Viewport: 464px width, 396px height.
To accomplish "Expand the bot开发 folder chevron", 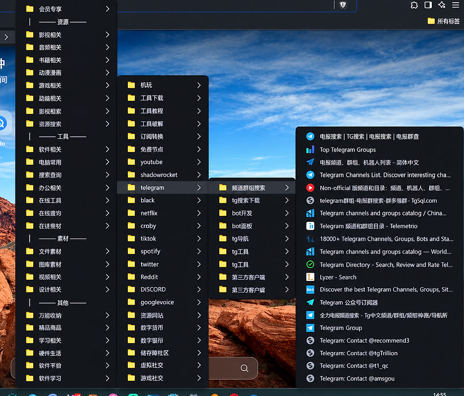I will click(287, 213).
